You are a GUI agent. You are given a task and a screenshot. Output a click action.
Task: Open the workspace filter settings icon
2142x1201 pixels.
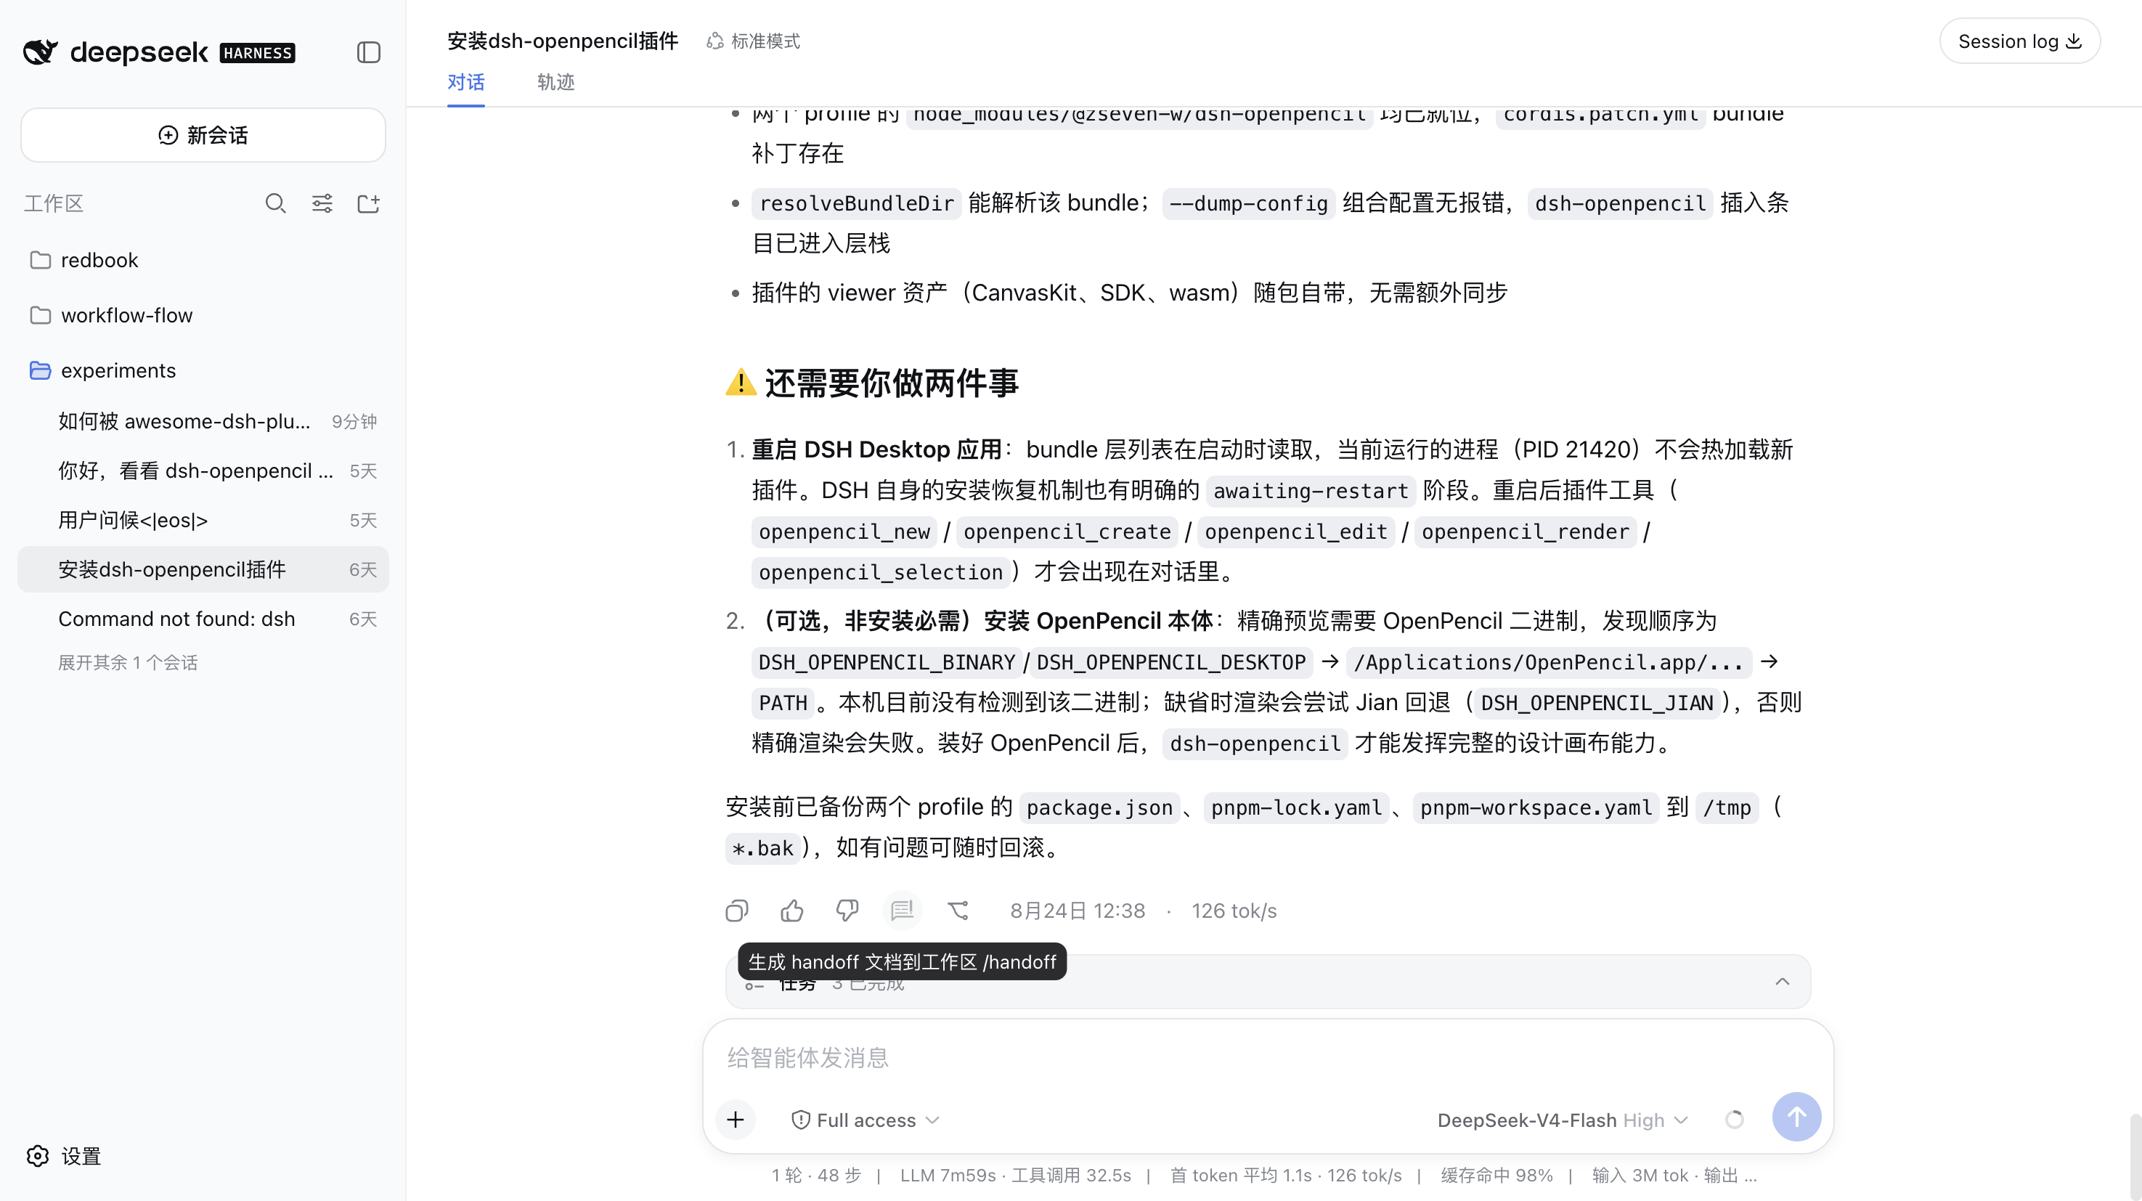point(322,204)
